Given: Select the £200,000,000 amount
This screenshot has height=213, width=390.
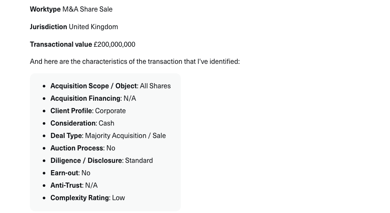Looking at the screenshot, I should click(114, 44).
